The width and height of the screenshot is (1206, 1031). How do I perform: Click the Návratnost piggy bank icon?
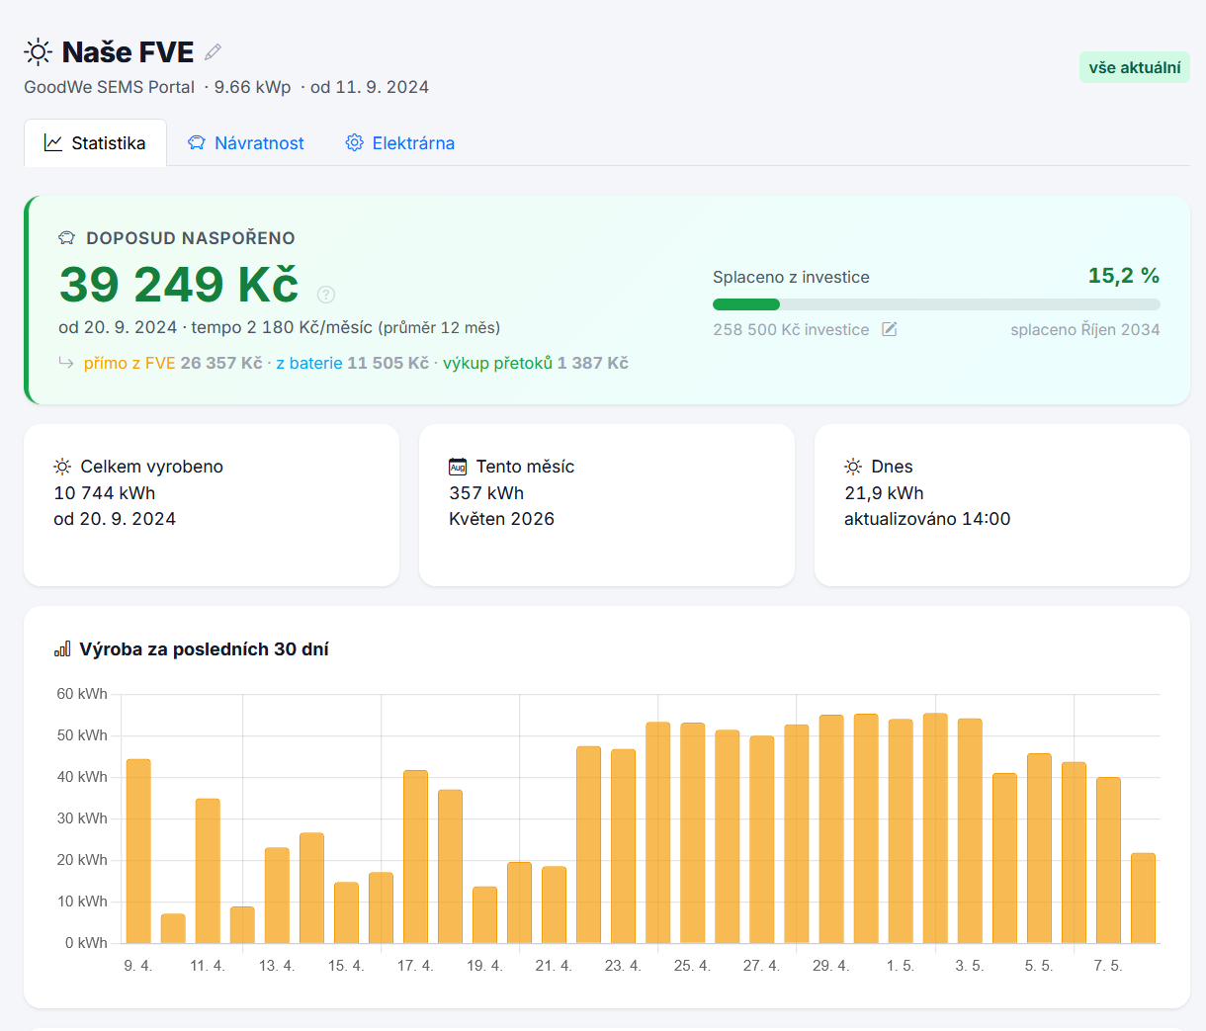point(197,143)
